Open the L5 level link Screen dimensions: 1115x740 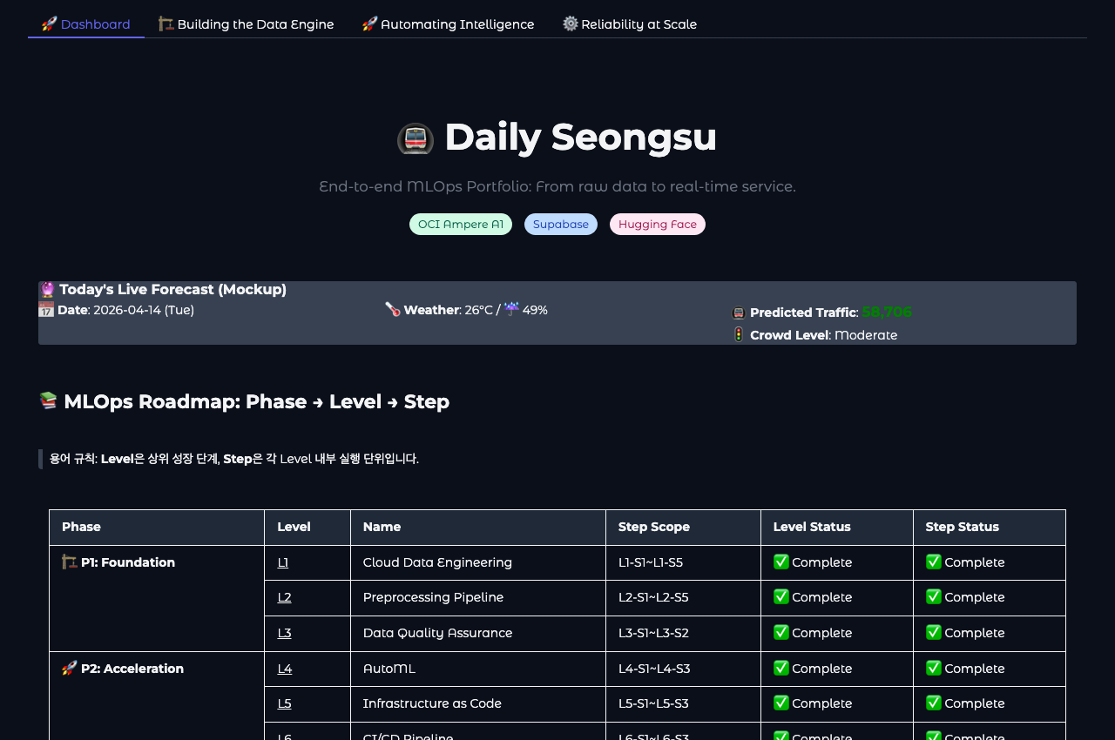pos(284,703)
